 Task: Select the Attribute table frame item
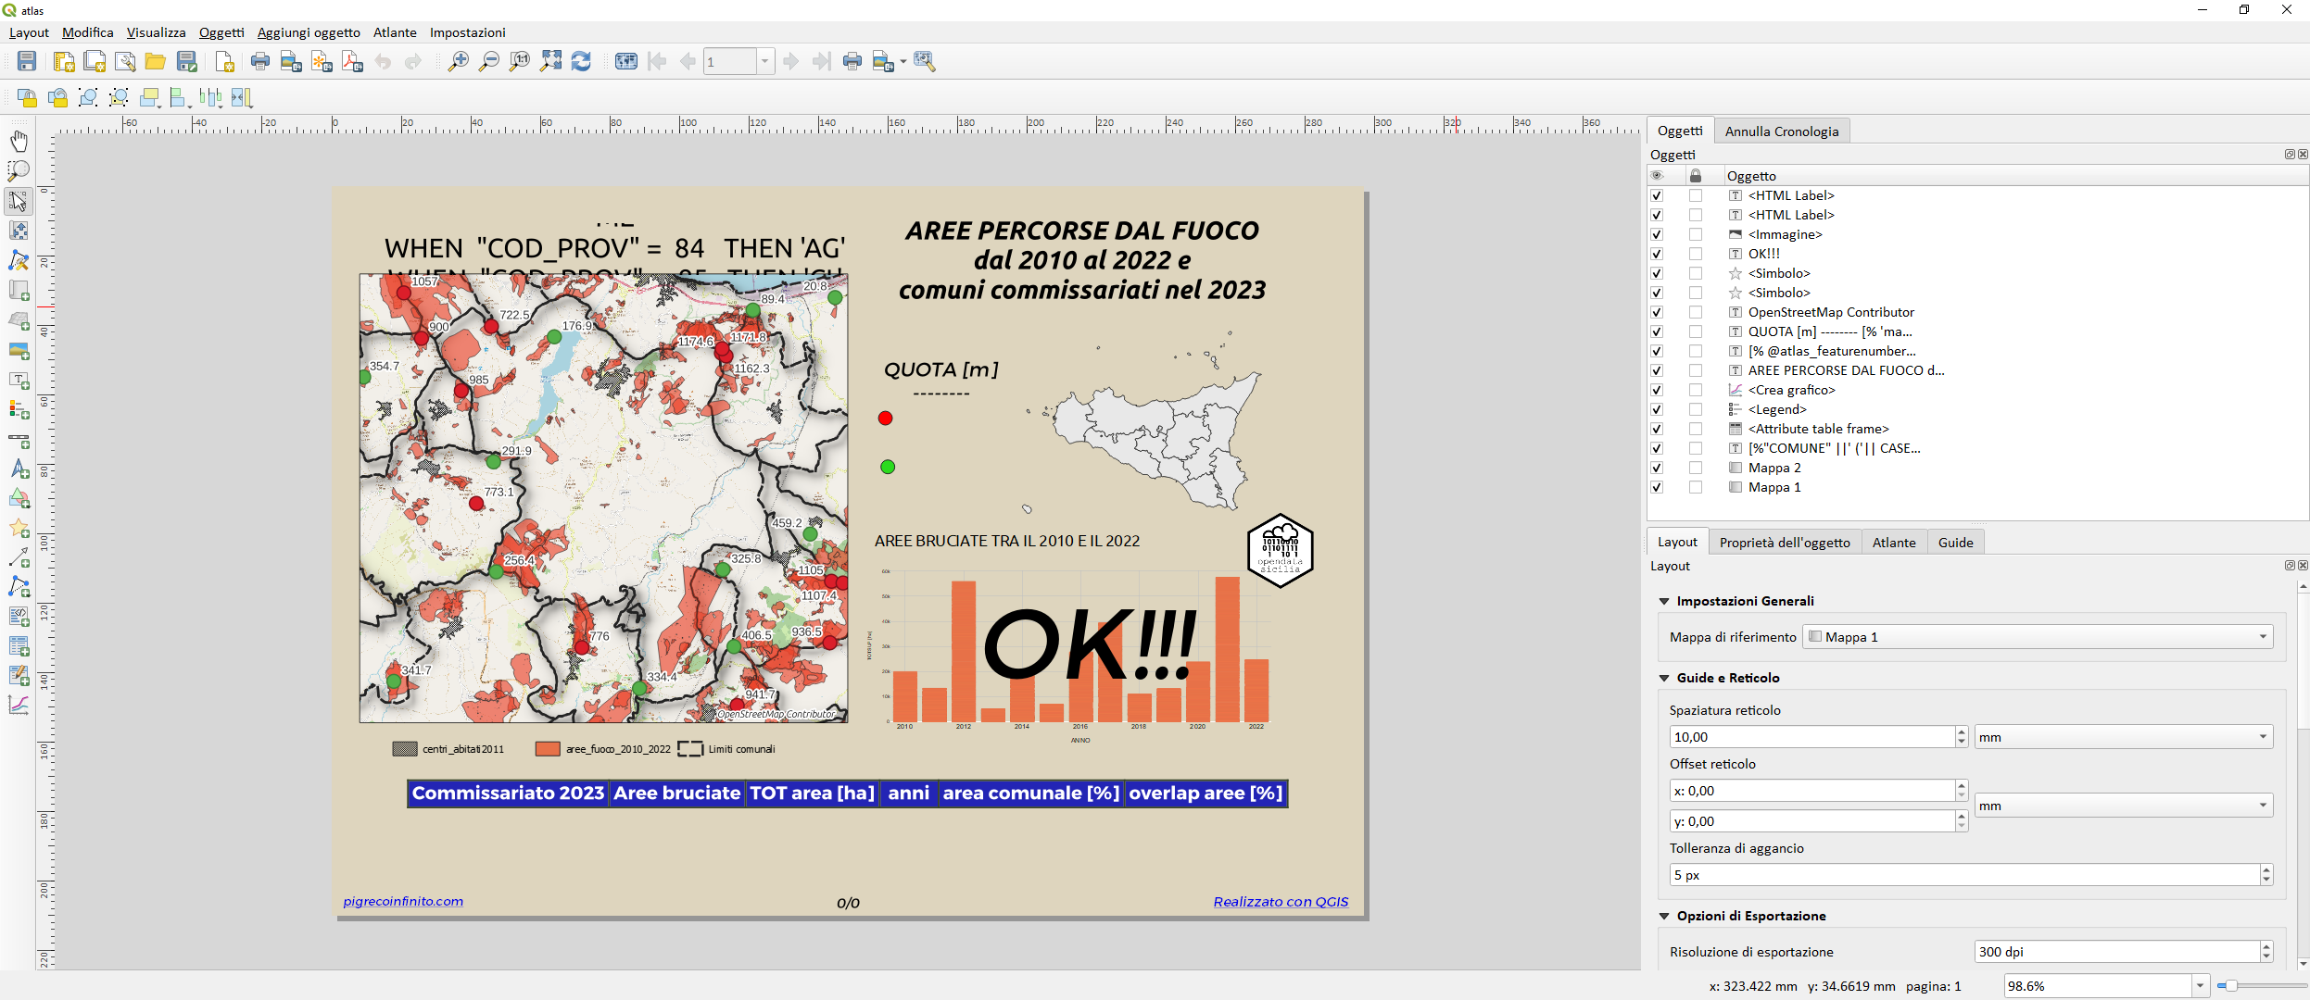pos(1817,429)
